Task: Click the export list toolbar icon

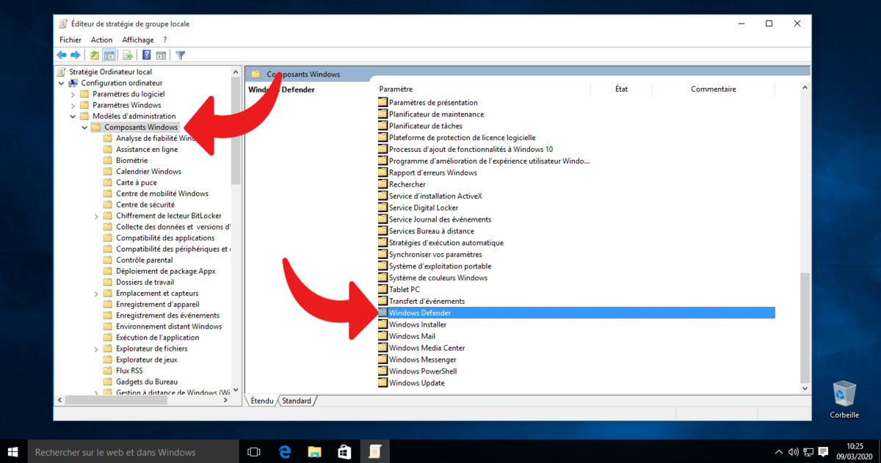Action: click(x=128, y=55)
